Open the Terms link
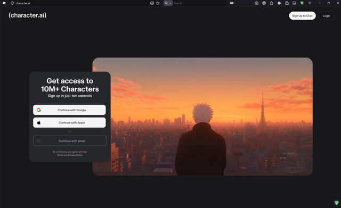341x208 pixels. point(60,155)
